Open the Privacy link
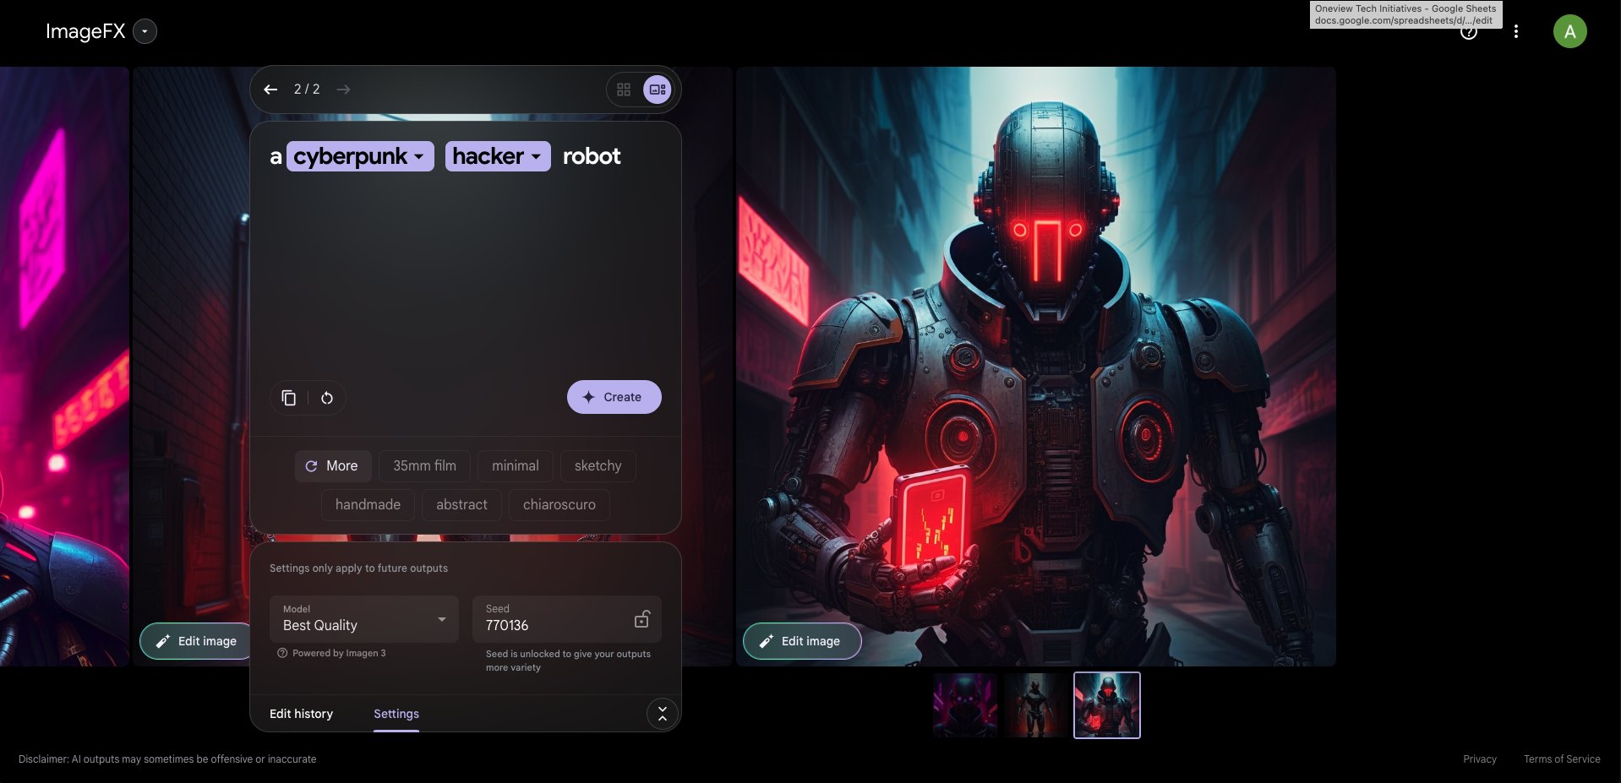Viewport: 1621px width, 783px height. tap(1480, 759)
